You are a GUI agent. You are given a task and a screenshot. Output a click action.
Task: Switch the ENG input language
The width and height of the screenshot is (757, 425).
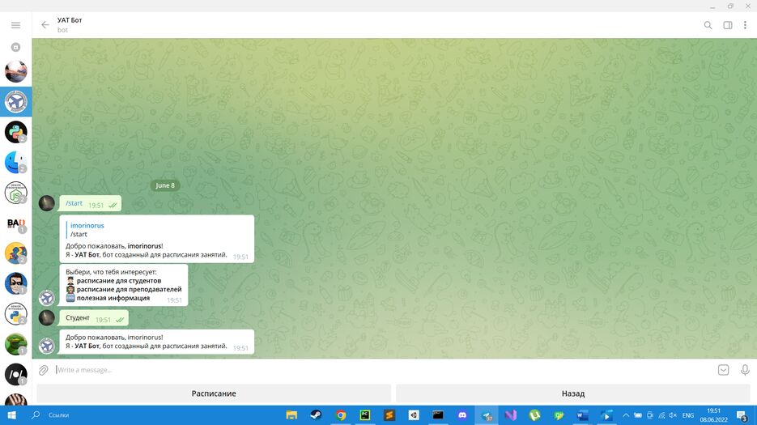(x=688, y=415)
